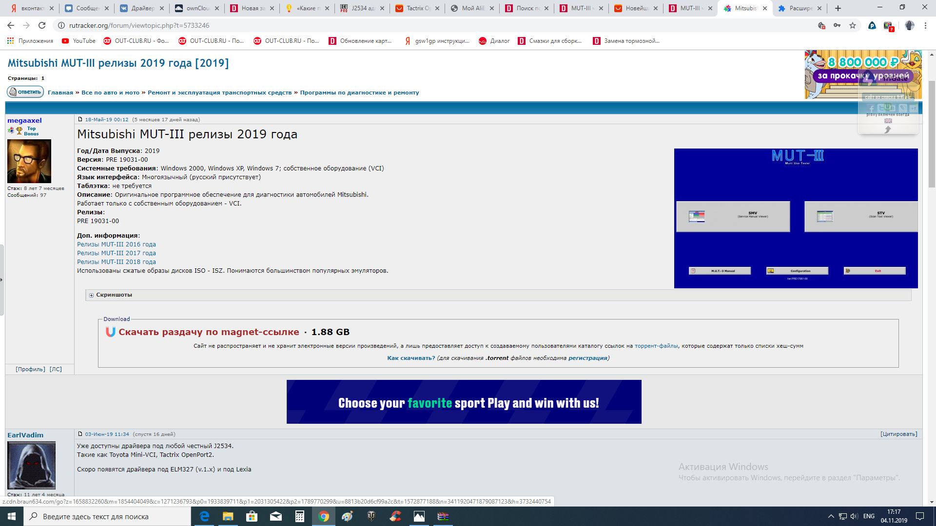The height and width of the screenshot is (526, 936).
Task: Switch to the J2534 tab
Action: [x=363, y=8]
